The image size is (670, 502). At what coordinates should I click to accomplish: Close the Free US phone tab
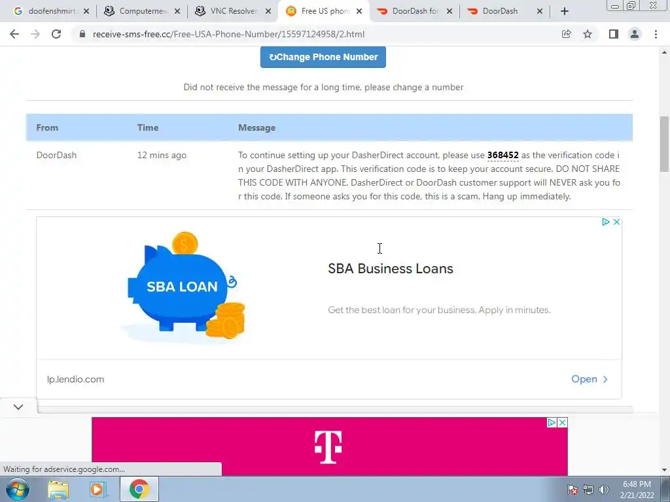[359, 12]
